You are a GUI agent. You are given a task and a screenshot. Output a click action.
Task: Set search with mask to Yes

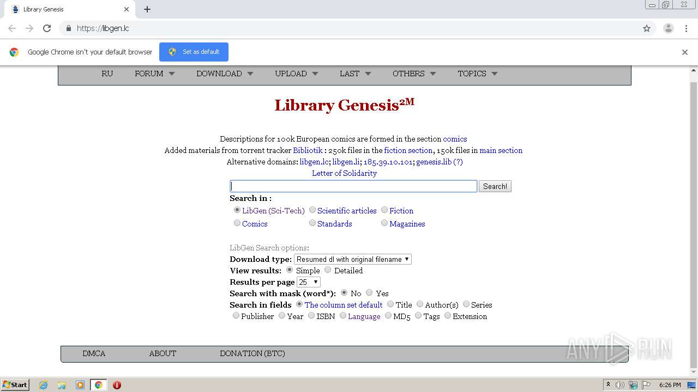(369, 292)
